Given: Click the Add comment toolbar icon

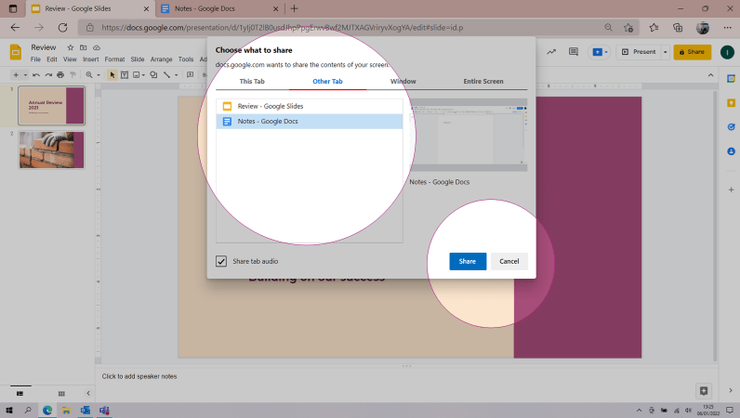Looking at the screenshot, I should tap(191, 74).
